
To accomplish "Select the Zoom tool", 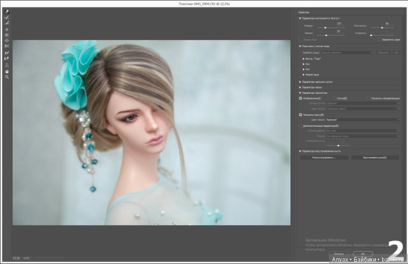I will coord(7,77).
